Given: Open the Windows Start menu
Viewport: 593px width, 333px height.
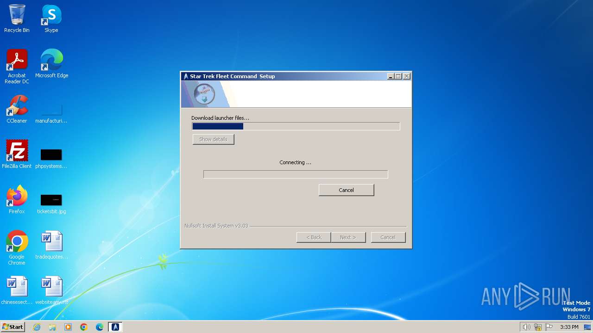Looking at the screenshot, I should [x=13, y=327].
